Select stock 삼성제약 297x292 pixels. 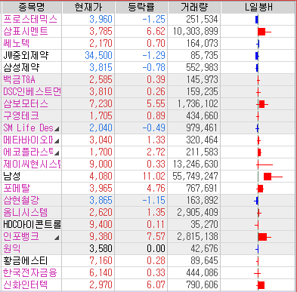pyautogui.click(x=21, y=68)
